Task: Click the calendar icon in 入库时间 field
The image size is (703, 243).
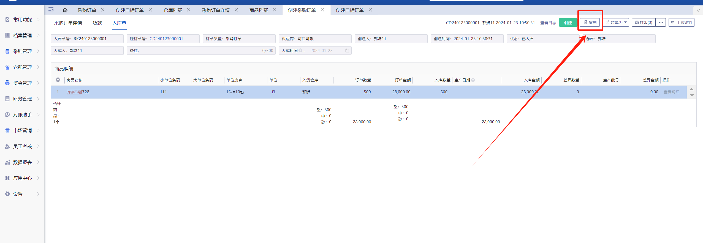Action: (x=347, y=51)
